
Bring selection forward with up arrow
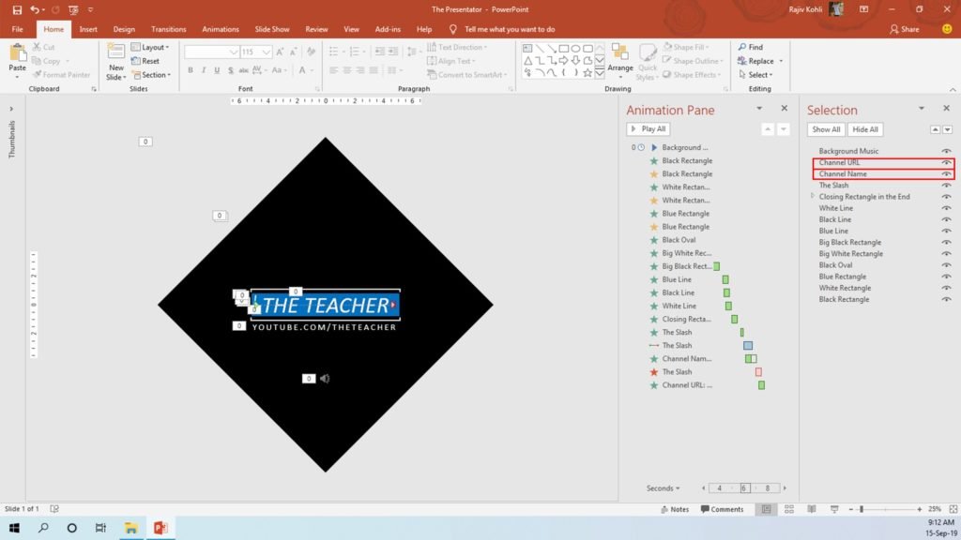point(936,129)
